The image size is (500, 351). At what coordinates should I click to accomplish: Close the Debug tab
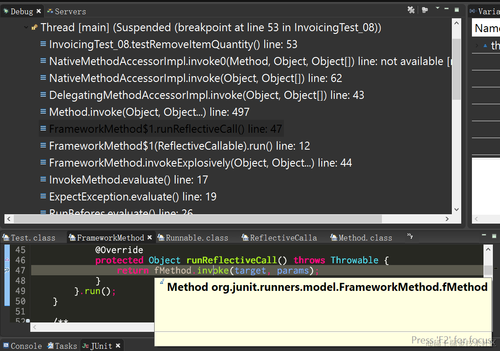click(x=39, y=11)
